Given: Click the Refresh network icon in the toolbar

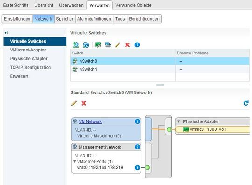Looking at the screenshot, I should click(86, 45).
